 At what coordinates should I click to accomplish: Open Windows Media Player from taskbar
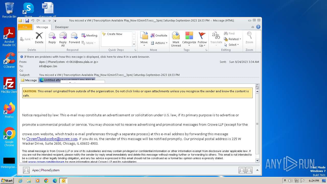pos(38,181)
